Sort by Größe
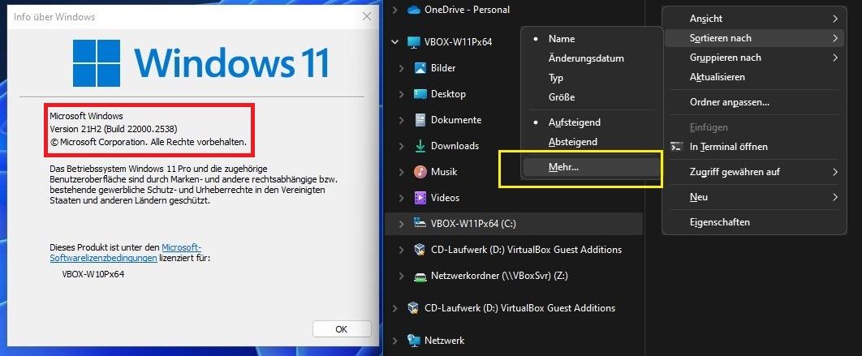The height and width of the screenshot is (356, 862). click(592, 97)
